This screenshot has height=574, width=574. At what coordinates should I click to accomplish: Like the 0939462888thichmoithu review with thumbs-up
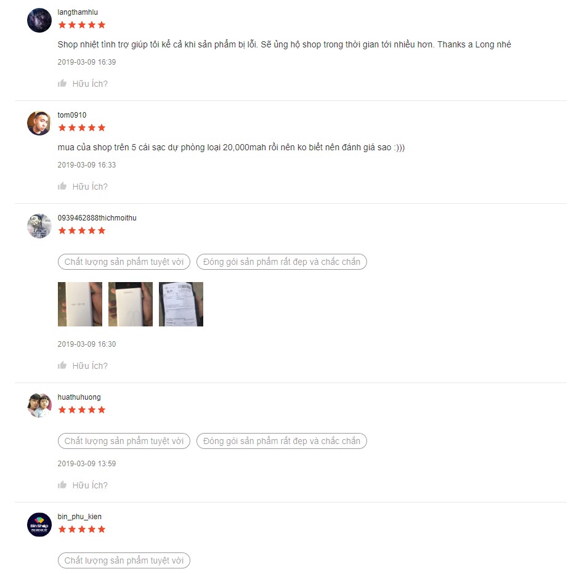click(x=62, y=365)
